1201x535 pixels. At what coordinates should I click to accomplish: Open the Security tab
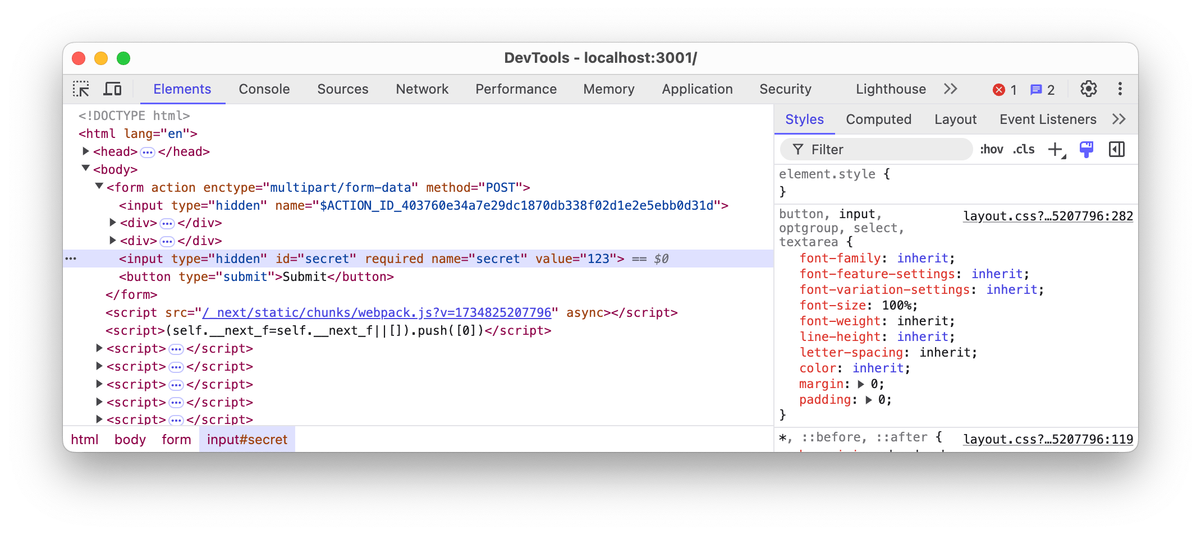[x=786, y=89]
